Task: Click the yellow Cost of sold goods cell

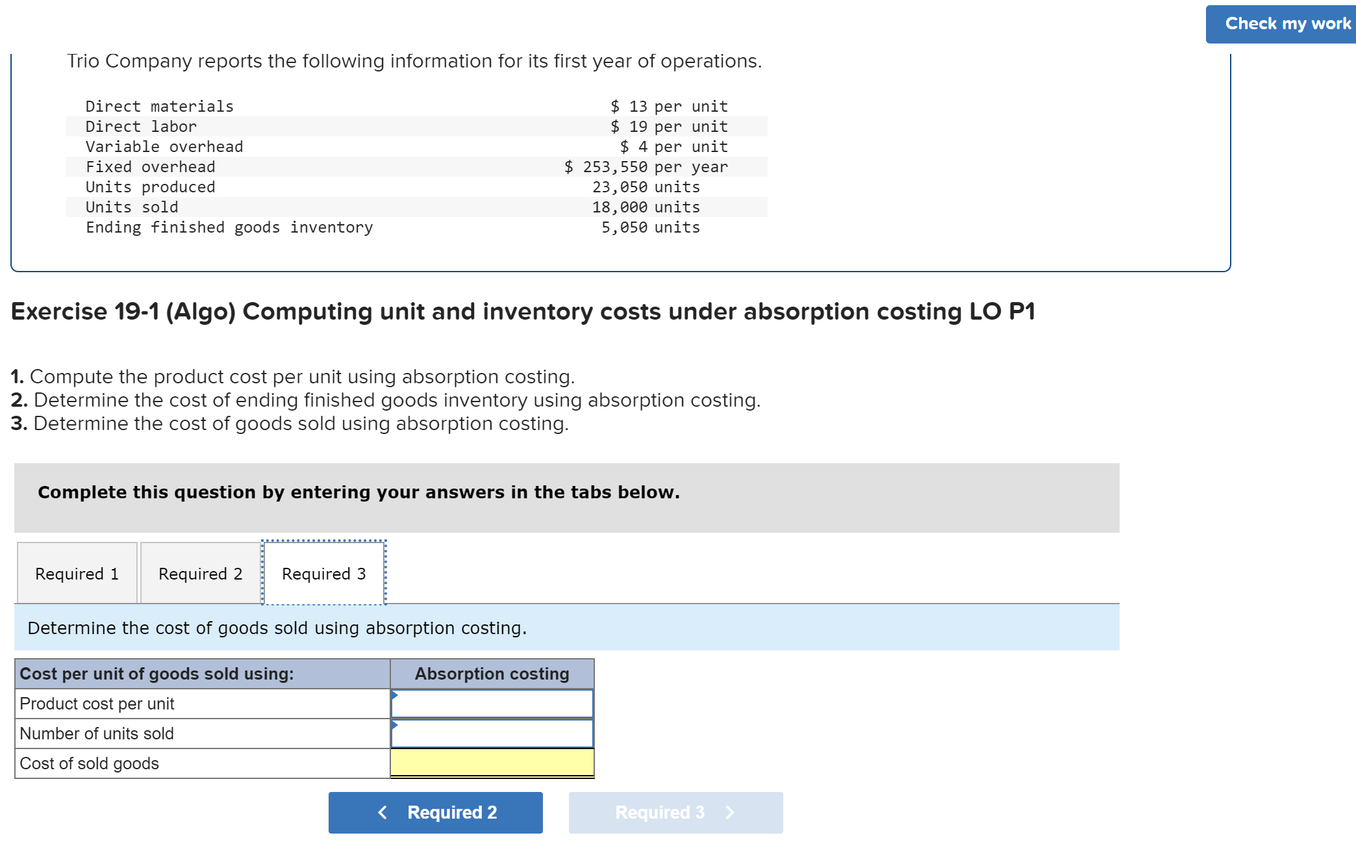Action: click(x=492, y=763)
